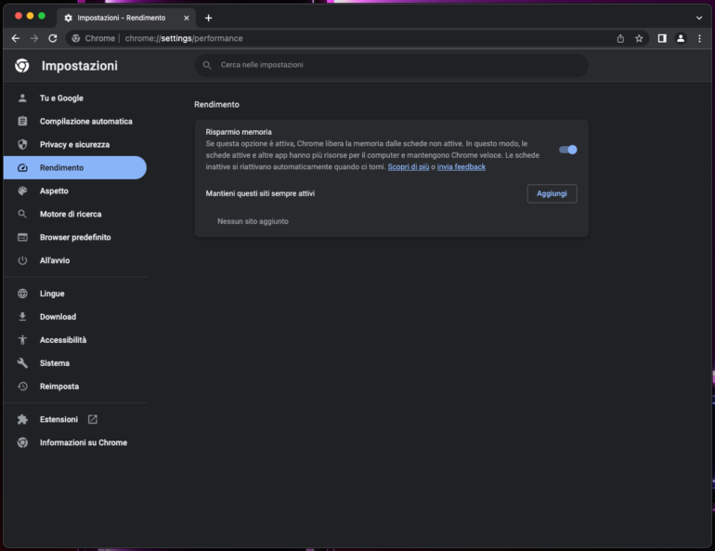Screen dimensions: 715x551
Task: Focus the Cerca nelle impostazioni search field
Action: [x=391, y=65]
